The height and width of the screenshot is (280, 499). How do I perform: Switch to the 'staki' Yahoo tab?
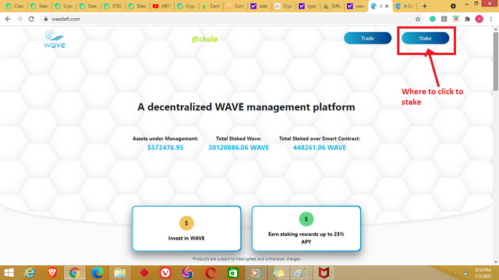click(260, 6)
